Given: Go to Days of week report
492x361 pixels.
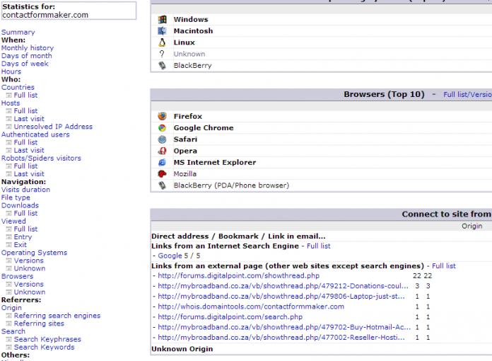Looking at the screenshot, I should [x=25, y=64].
